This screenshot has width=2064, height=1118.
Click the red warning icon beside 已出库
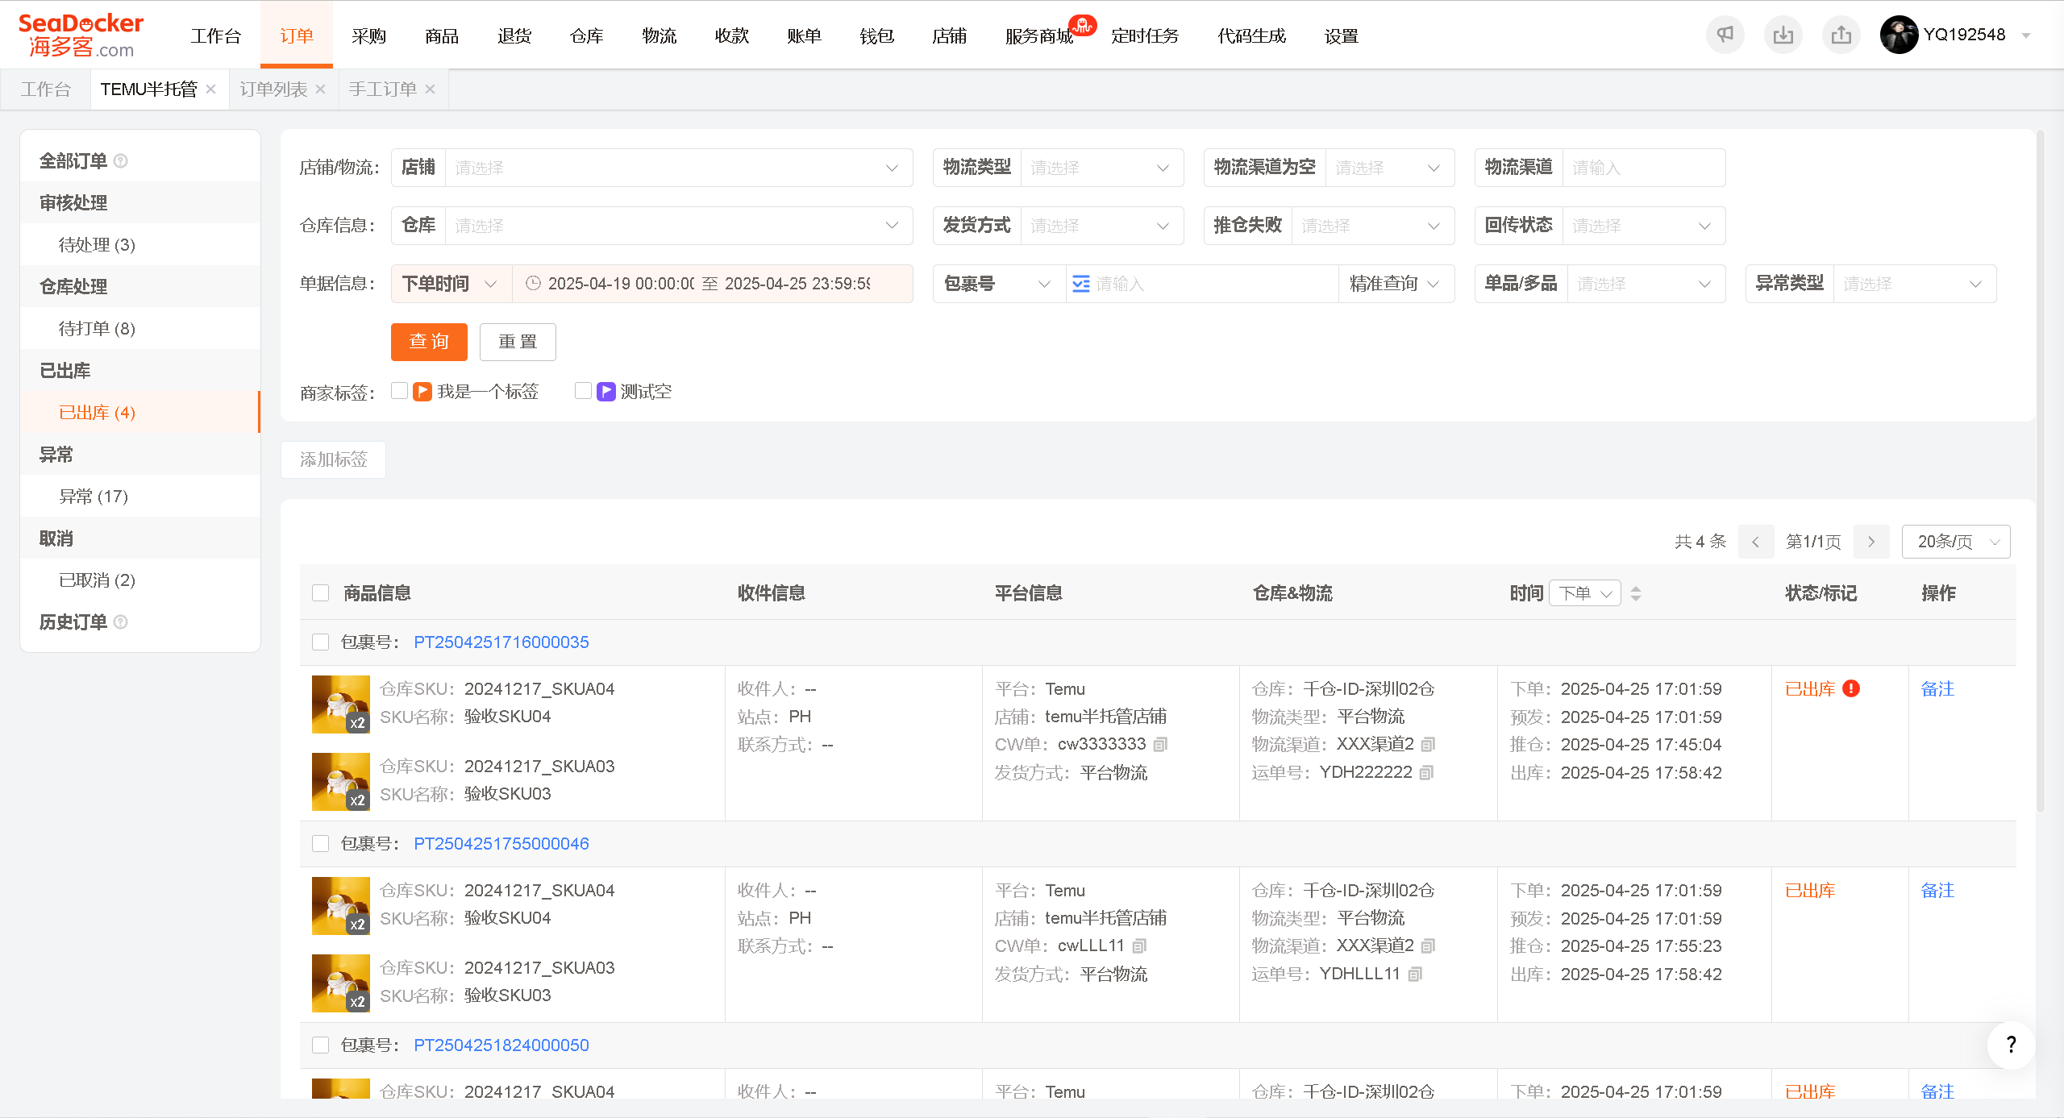pyautogui.click(x=1851, y=688)
